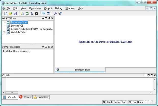Open the Output menu
Viewport: 158px width, 106px height.
pos(48,8)
